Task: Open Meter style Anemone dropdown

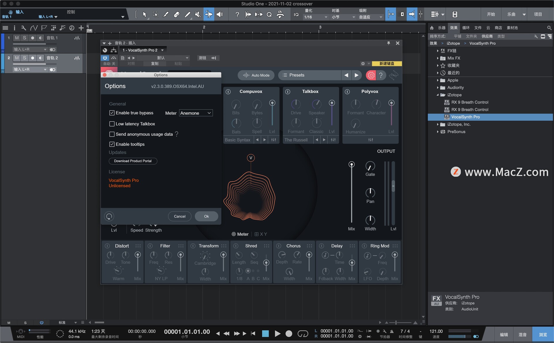Action: point(196,113)
